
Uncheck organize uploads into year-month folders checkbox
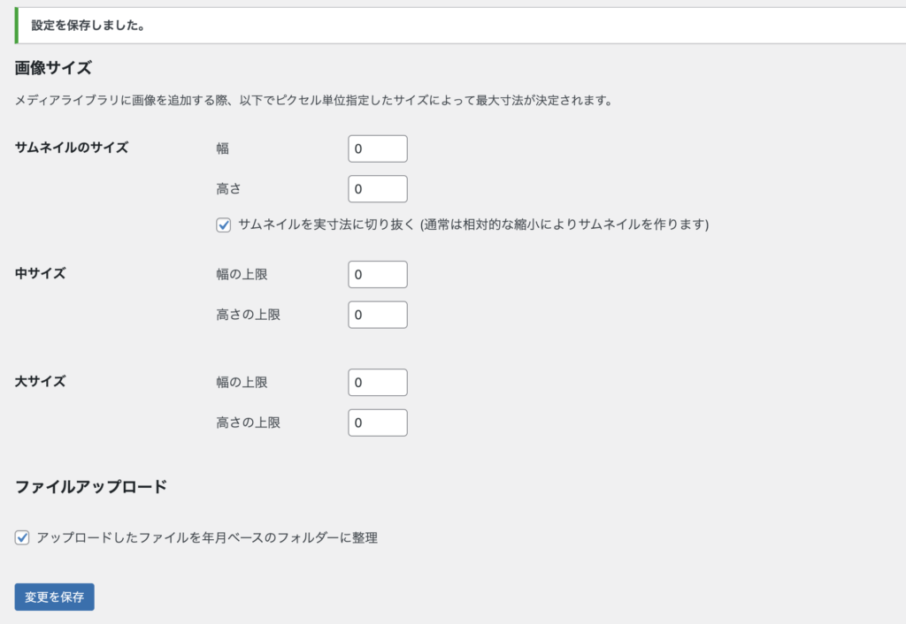pos(22,537)
